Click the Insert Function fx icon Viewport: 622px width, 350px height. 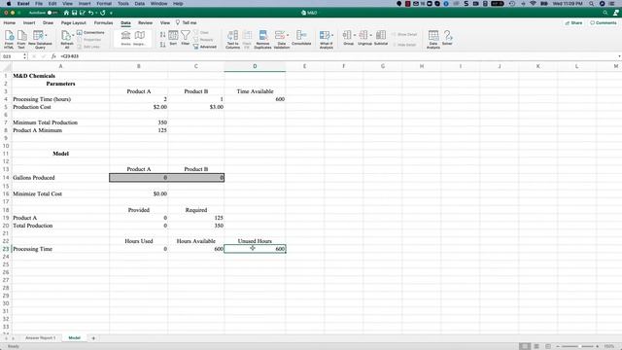(x=53, y=56)
